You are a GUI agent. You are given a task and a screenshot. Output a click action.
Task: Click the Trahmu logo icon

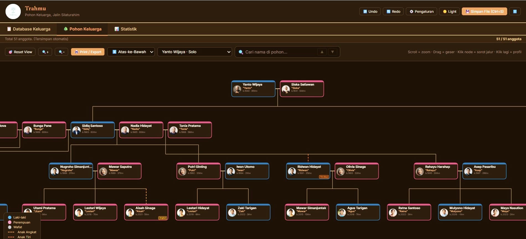pyautogui.click(x=13, y=11)
